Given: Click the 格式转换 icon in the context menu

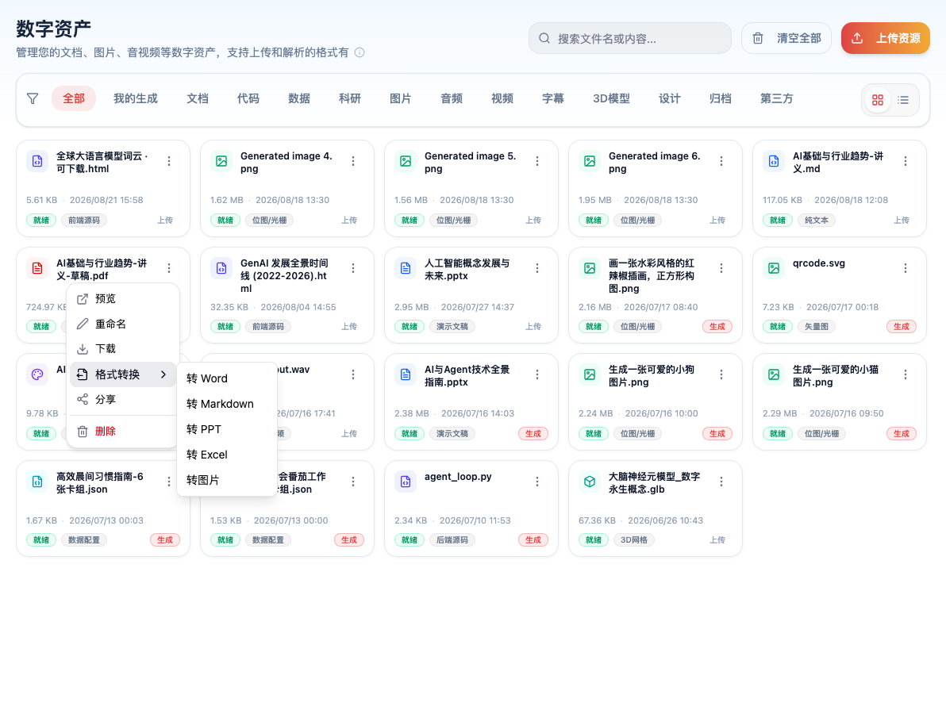Looking at the screenshot, I should click(x=83, y=374).
